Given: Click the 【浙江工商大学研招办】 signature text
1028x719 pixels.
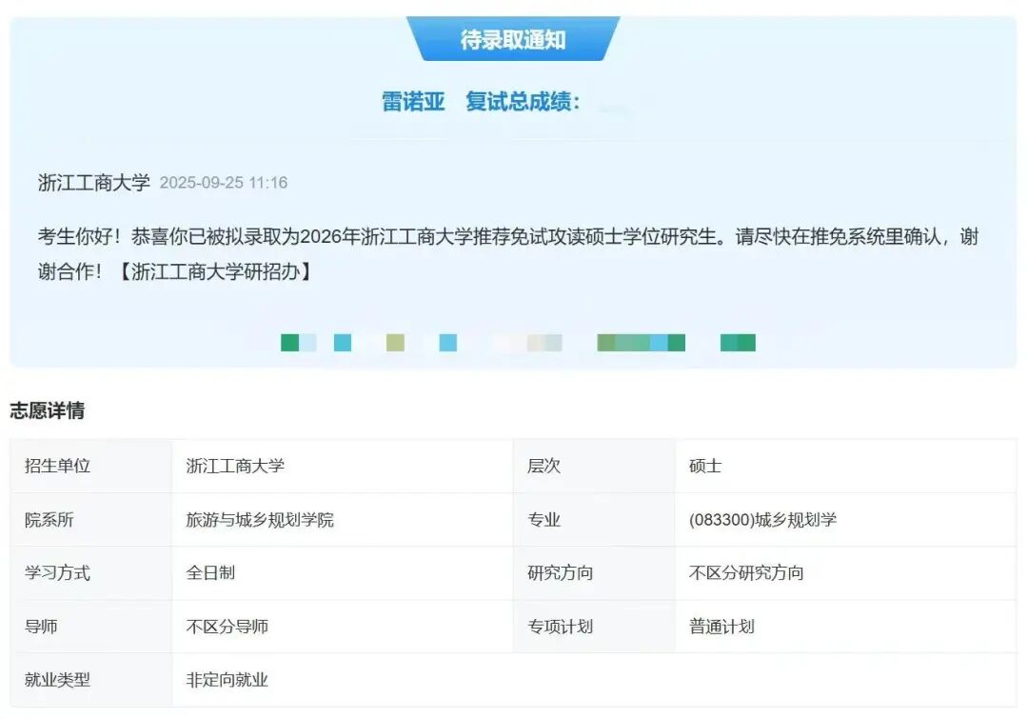Looking at the screenshot, I should click(x=216, y=271).
